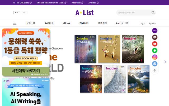
Task: Open Imagine the World book 6 cover
Action: coord(138,79)
